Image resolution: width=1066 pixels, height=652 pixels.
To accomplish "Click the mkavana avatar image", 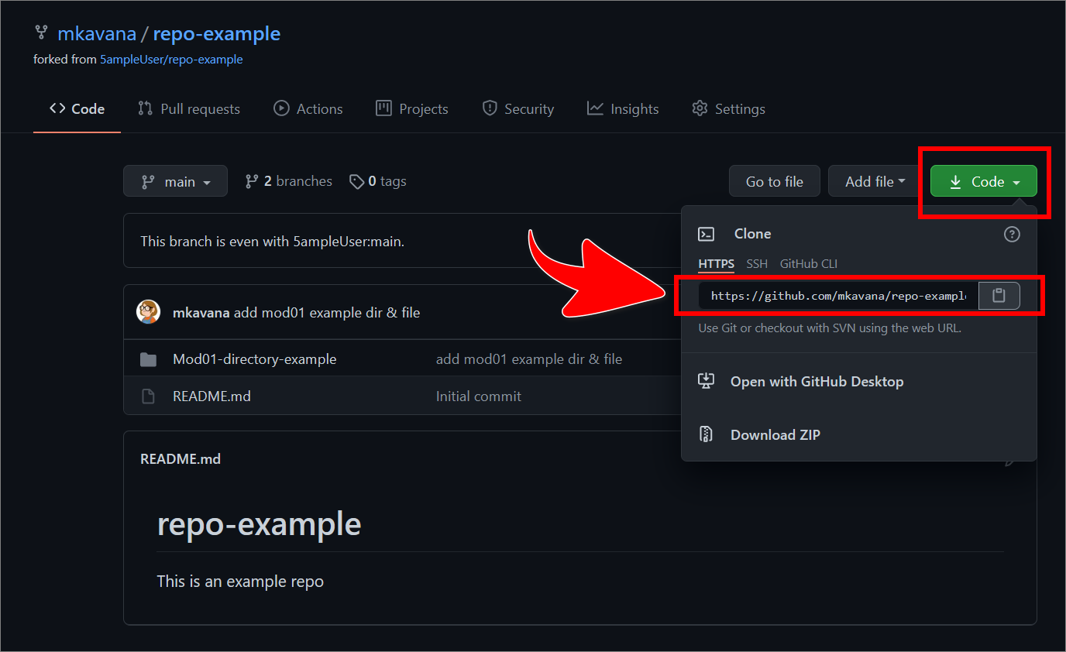I will coord(148,312).
